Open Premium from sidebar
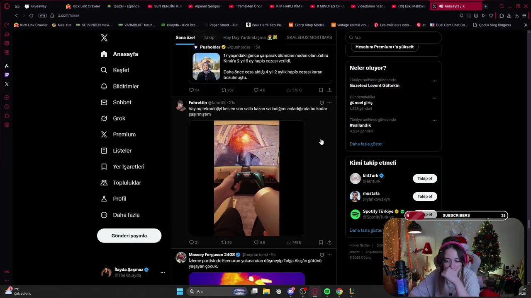The height and width of the screenshot is (298, 531). tap(118, 135)
